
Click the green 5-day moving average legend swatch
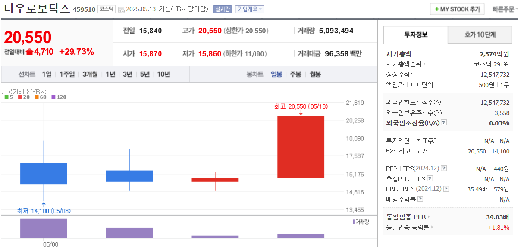[6, 97]
